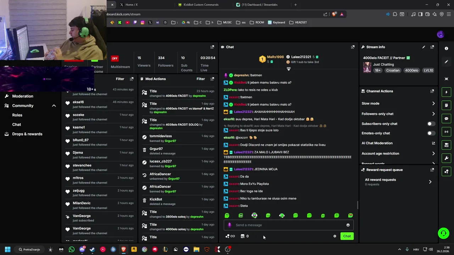Expand Slow mode options
This screenshot has width=454, height=255.
coord(398,103)
